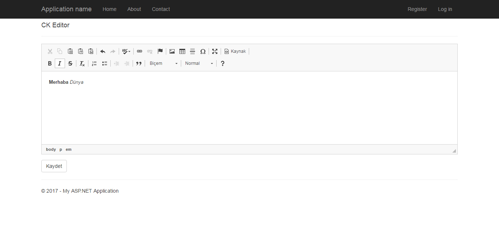Go to the About page
499x232 pixels.
click(134, 9)
